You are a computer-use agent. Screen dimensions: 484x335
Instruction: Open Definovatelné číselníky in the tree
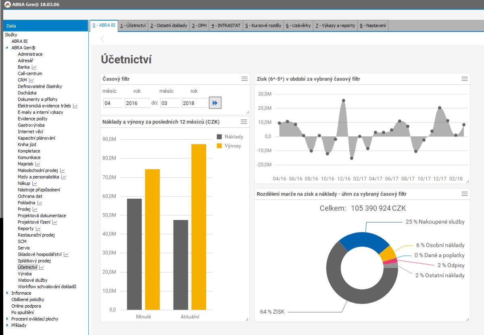(x=40, y=86)
